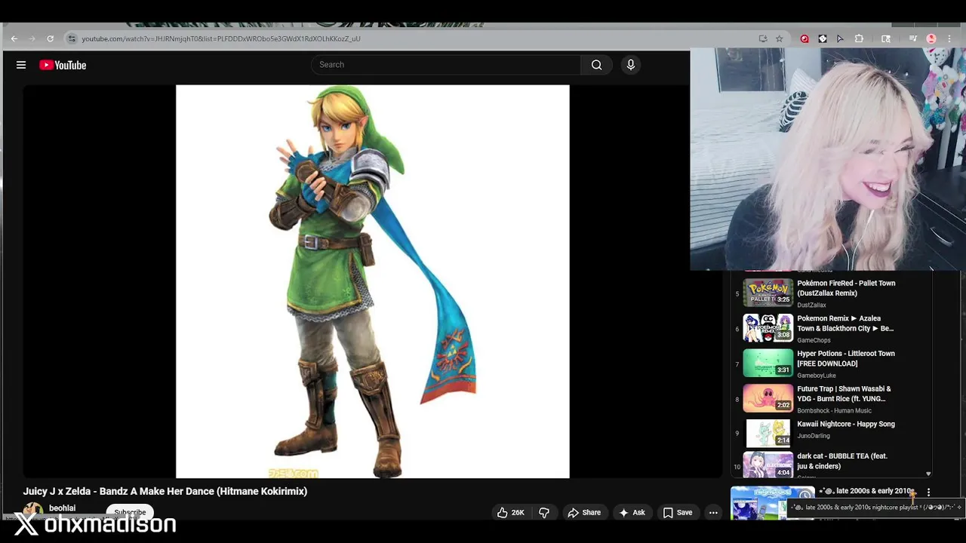
Task: Open the late 2000s nightcore playlist thumbnail
Action: [x=772, y=503]
